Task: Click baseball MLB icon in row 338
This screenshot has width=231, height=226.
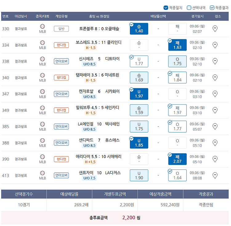Action: point(43,59)
